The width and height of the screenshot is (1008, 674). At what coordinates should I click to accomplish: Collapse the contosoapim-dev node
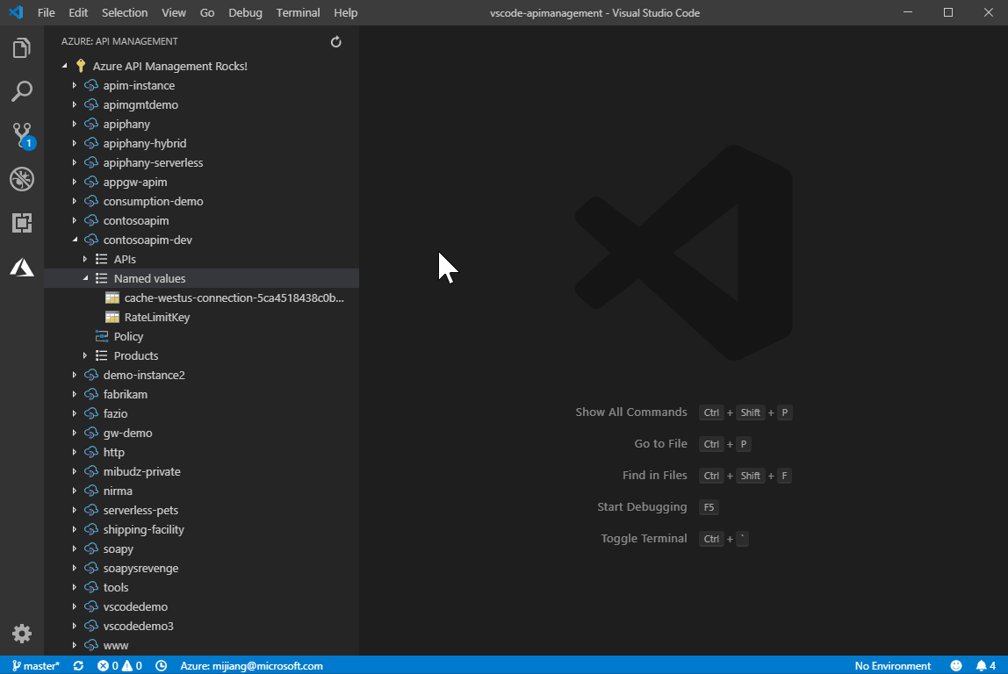(75, 240)
